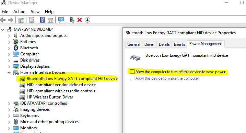Viewport: 246px width, 133px height.
Task: Switch to the Events tab
Action: point(179,44)
